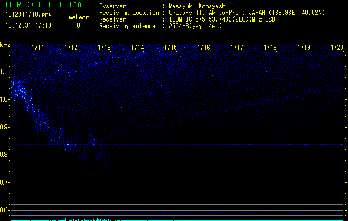
Task: Click the 1719 time marker
Action: (x=304, y=48)
